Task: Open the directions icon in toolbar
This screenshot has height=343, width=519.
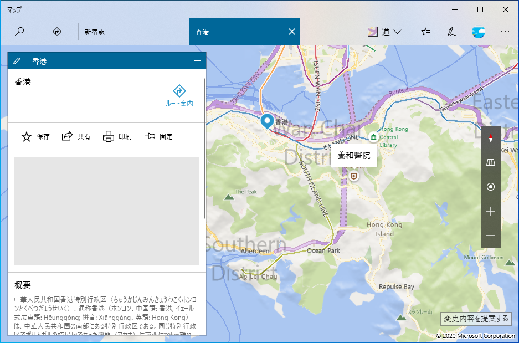Action: tap(56, 32)
